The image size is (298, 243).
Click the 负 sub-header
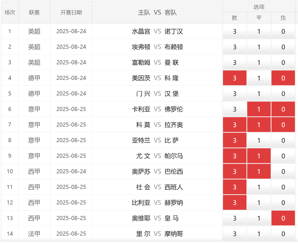click(x=283, y=18)
